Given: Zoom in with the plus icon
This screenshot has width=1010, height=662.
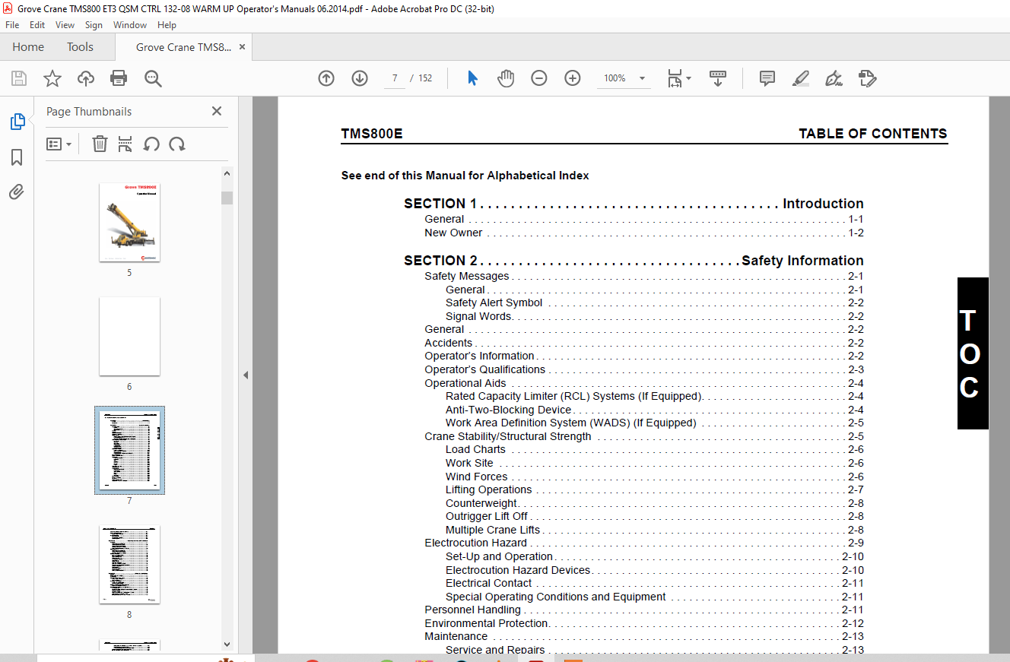Looking at the screenshot, I should (x=573, y=78).
